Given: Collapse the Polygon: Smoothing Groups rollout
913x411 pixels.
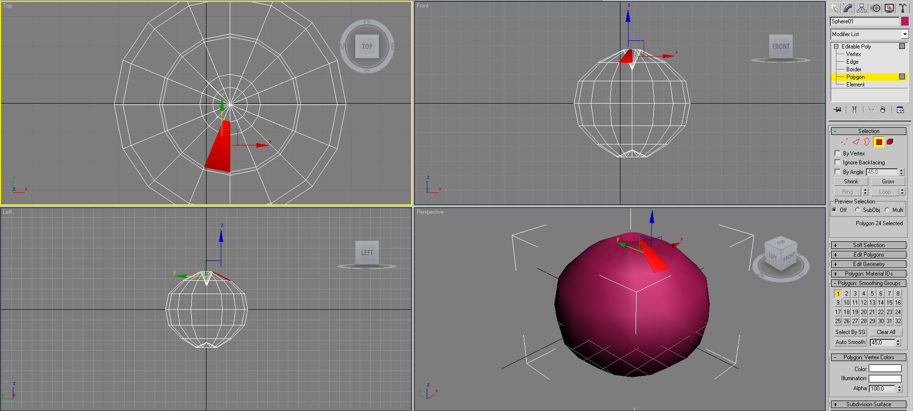Looking at the screenshot, I should tap(868, 283).
